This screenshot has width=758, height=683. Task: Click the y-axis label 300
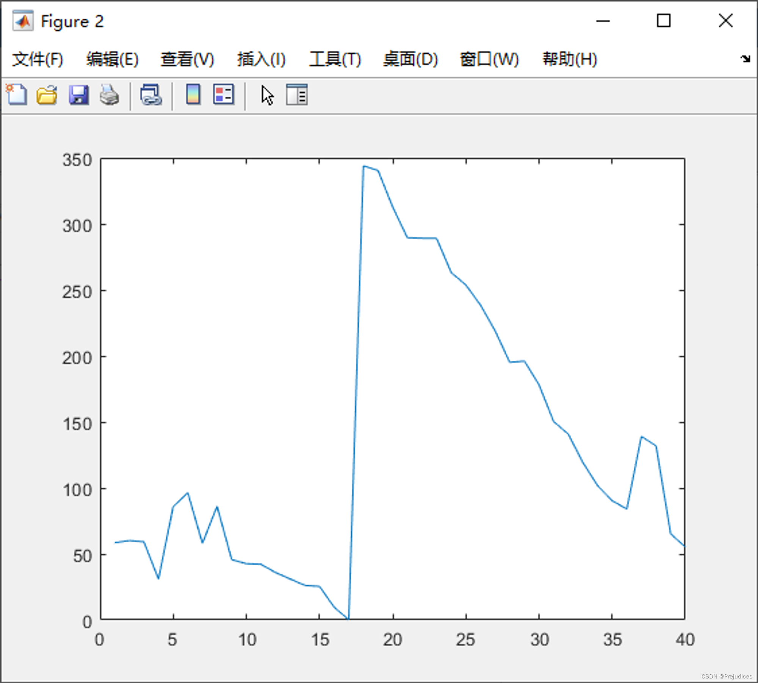[77, 226]
